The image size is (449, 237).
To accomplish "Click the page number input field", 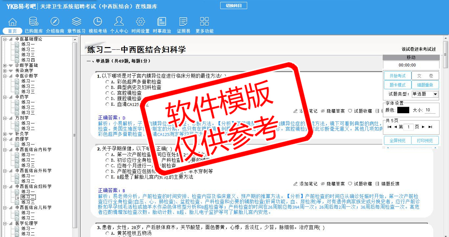I will [408, 127].
